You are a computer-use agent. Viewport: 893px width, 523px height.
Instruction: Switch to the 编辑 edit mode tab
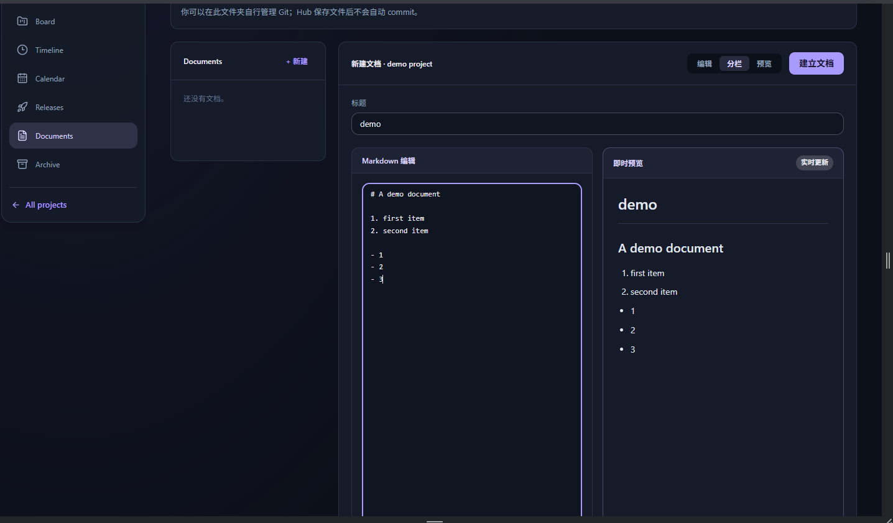705,63
